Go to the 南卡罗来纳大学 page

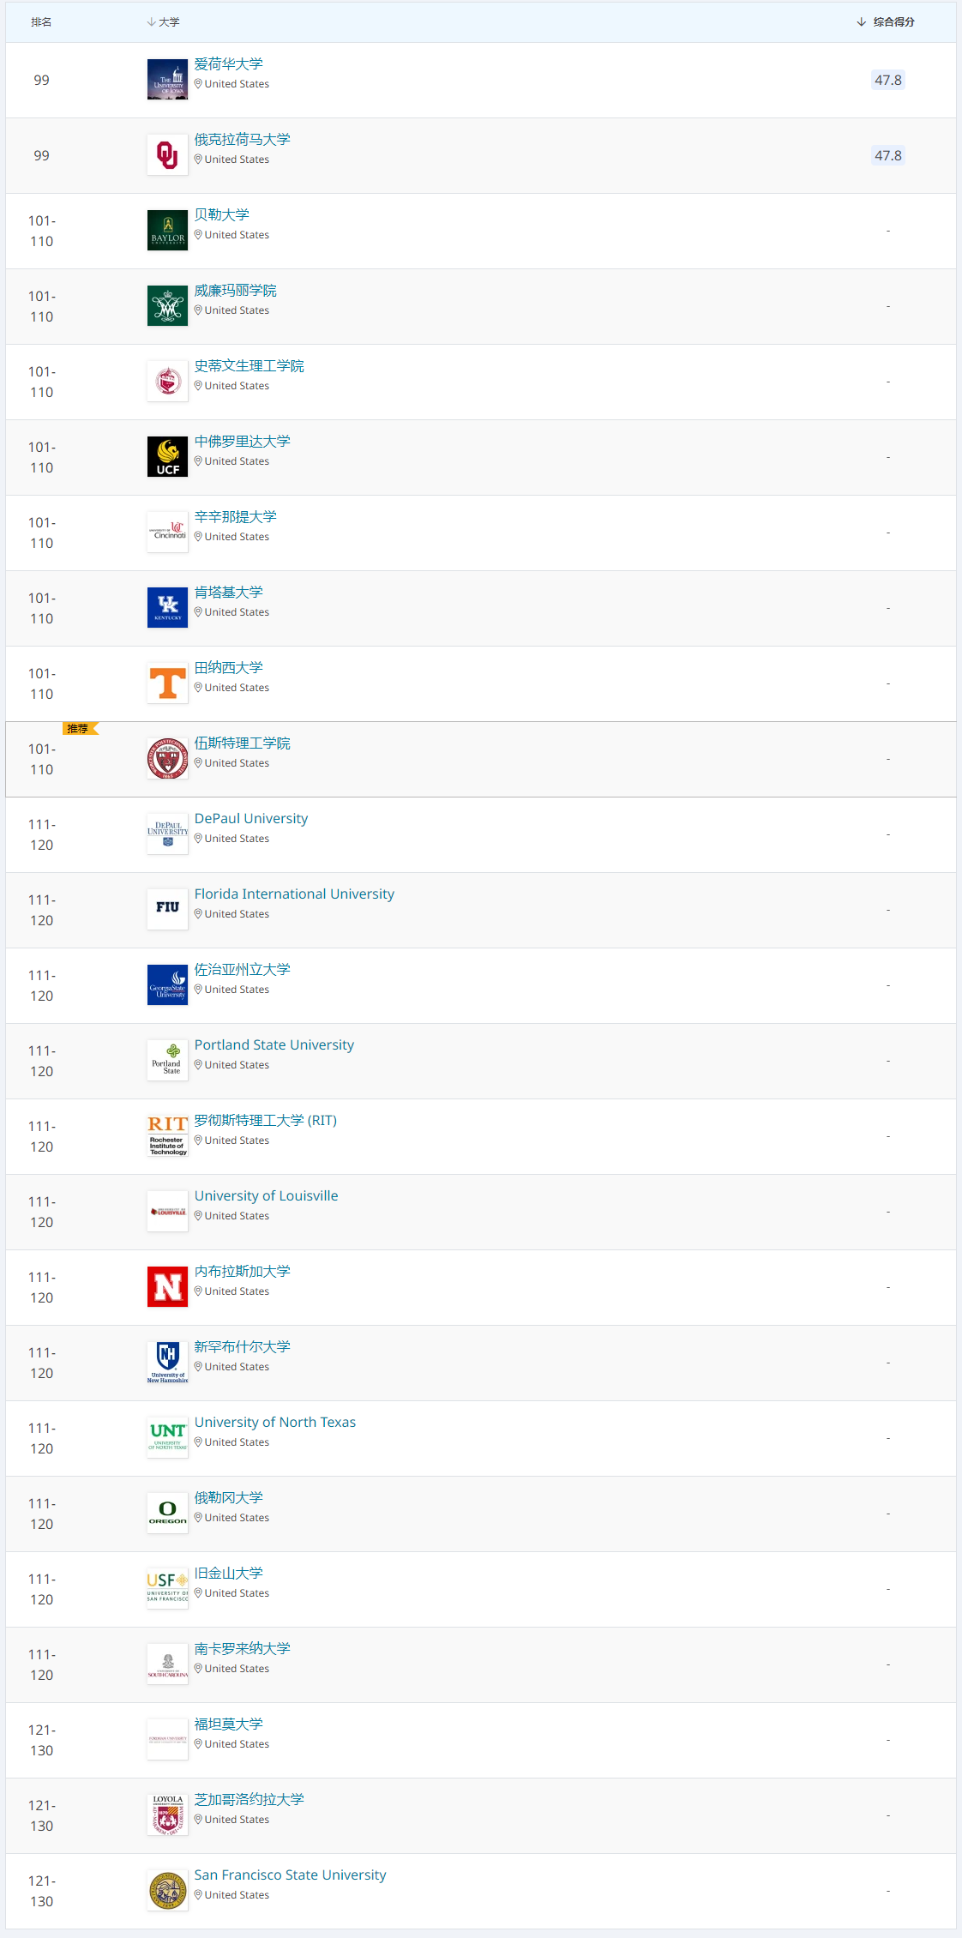pyautogui.click(x=243, y=1649)
